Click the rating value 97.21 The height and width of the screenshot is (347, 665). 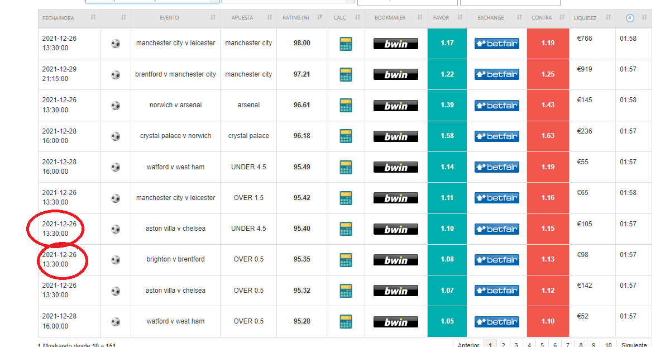tap(302, 74)
